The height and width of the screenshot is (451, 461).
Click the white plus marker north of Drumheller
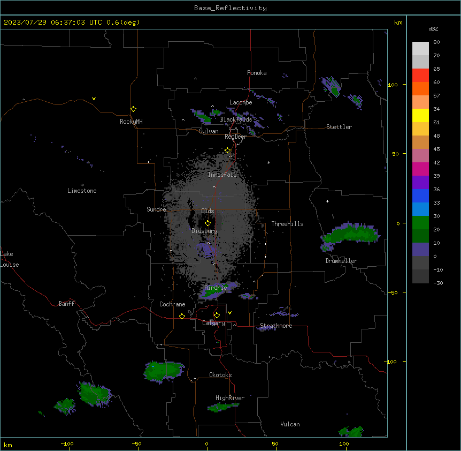tap(327, 201)
